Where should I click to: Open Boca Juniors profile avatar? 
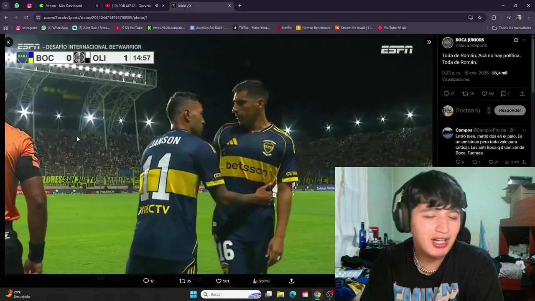point(448,43)
